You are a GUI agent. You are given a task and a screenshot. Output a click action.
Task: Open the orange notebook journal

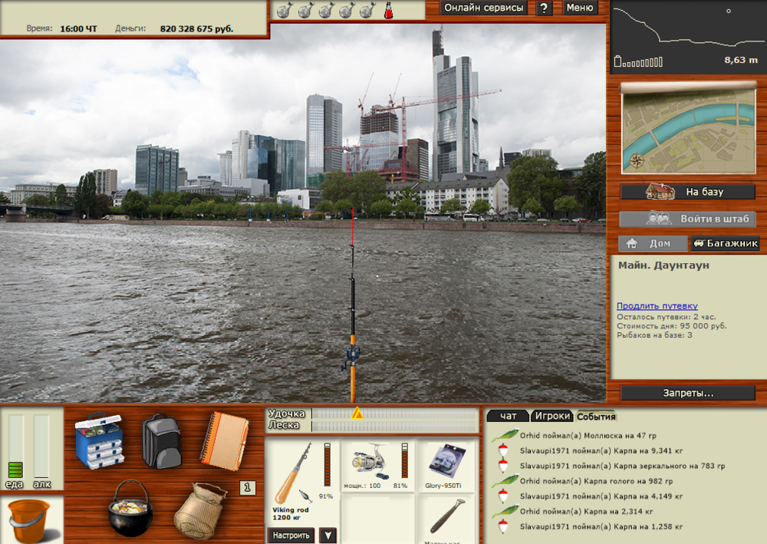(x=225, y=440)
